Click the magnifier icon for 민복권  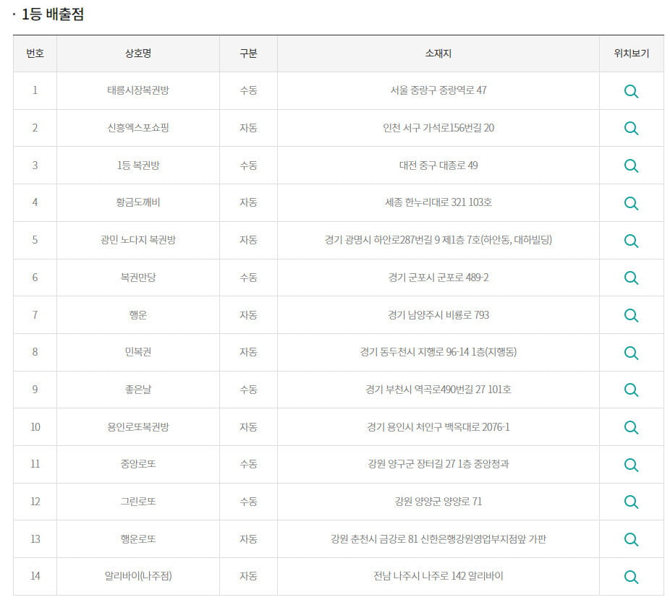(x=631, y=353)
